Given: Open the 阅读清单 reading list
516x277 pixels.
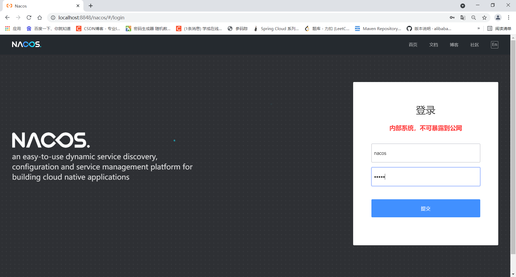Looking at the screenshot, I should (499, 29).
